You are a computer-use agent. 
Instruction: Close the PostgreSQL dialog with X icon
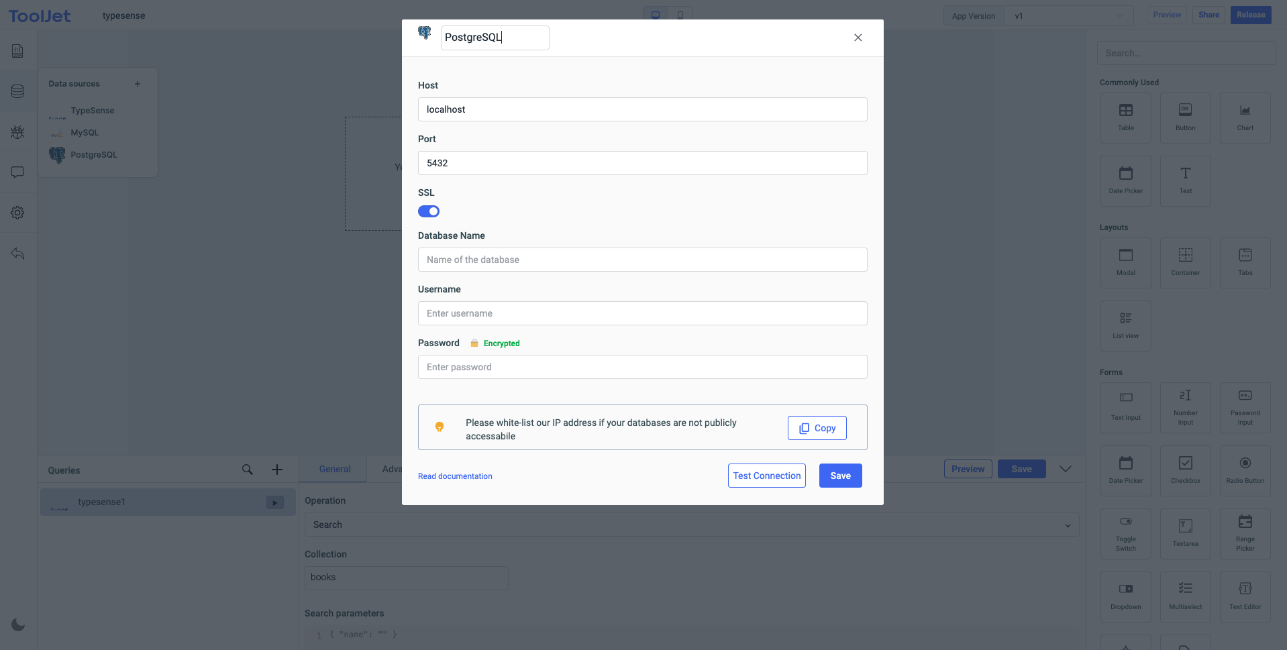[x=858, y=38]
